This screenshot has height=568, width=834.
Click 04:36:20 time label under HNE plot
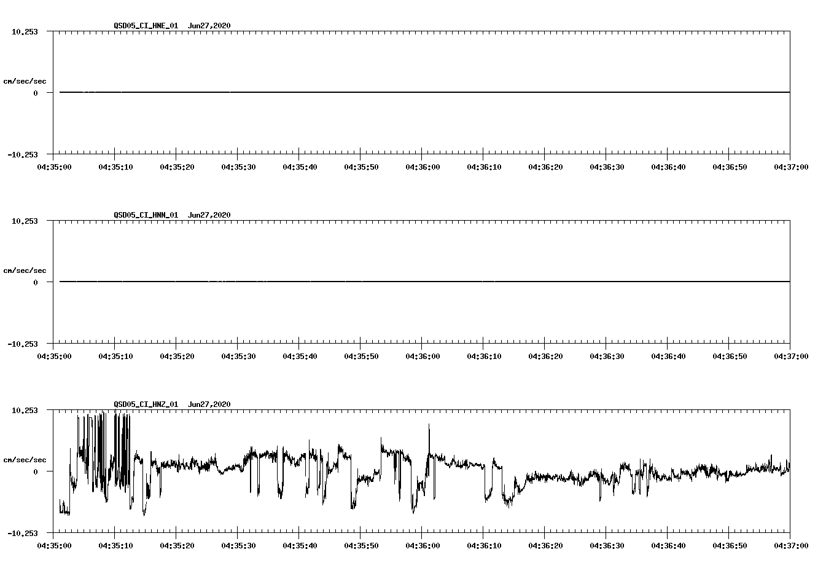click(x=545, y=167)
